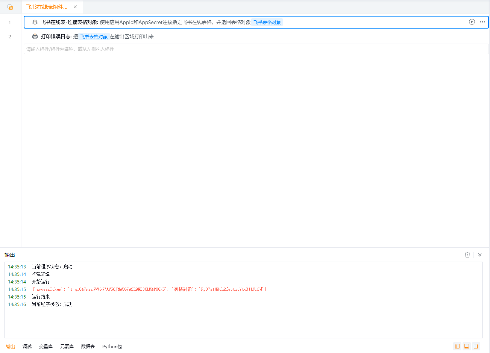Collapse the output panel with double chevron
Image resolution: width=490 pixels, height=353 pixels.
click(480, 255)
